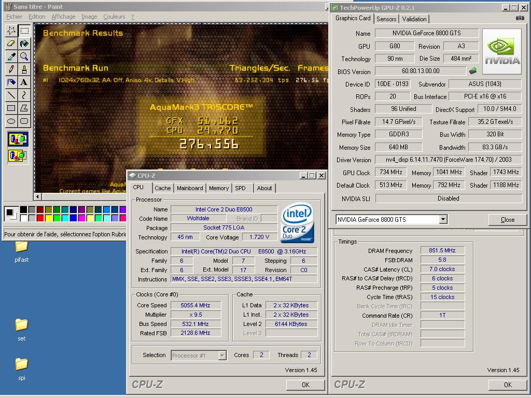Open the GPU selector dropdown in GPU-Z
531x398 pixels.
pyautogui.click(x=443, y=219)
